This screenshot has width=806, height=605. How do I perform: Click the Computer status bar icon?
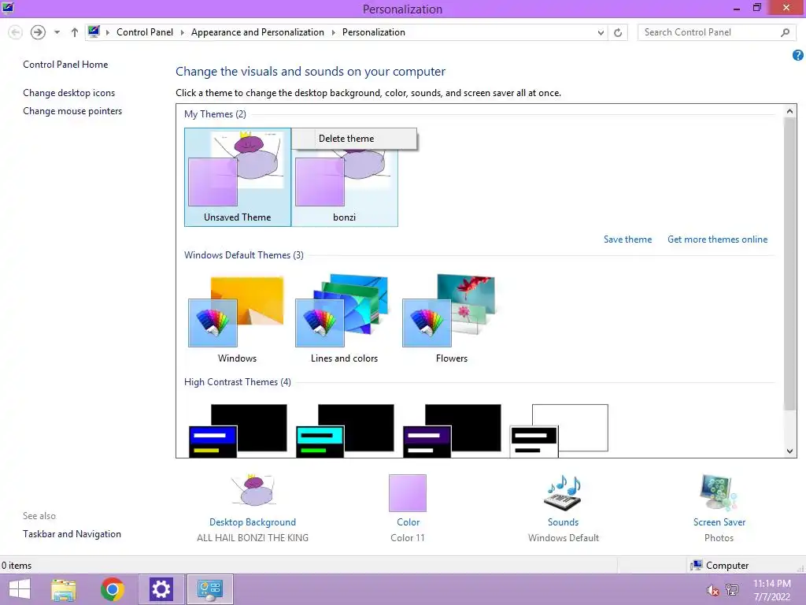pyautogui.click(x=697, y=566)
